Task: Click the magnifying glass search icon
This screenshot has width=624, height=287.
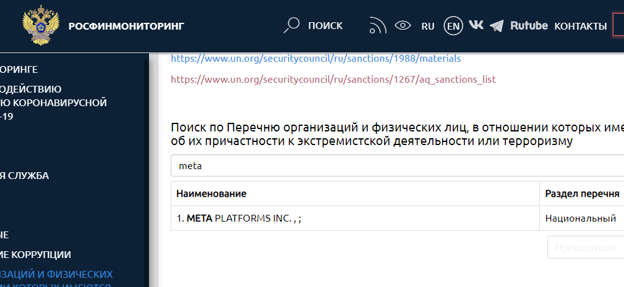Action: point(291,25)
